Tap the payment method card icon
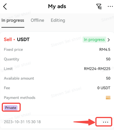The width and height of the screenshot is (114, 130). (x=108, y=98)
